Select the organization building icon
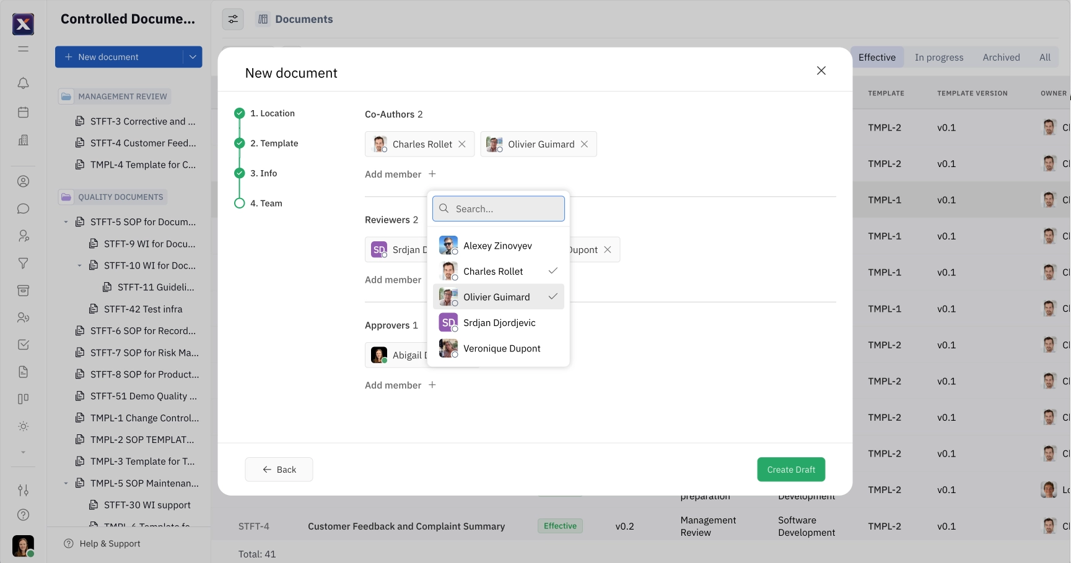The height and width of the screenshot is (563, 1071). [23, 140]
